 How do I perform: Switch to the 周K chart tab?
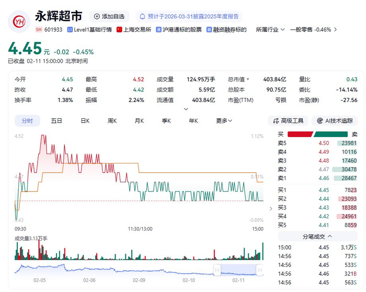(112, 121)
